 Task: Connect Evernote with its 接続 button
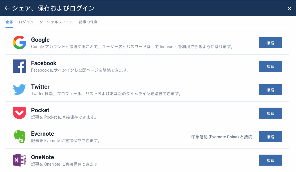click(x=270, y=137)
